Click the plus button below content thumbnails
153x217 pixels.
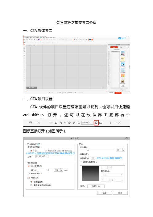pyautogui.click(x=123, y=90)
